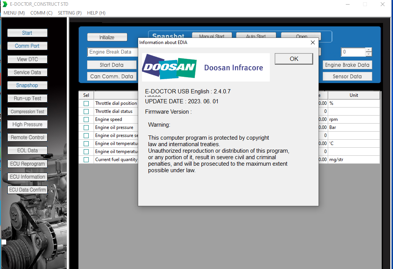Increase the numeric spinner value

(368, 50)
